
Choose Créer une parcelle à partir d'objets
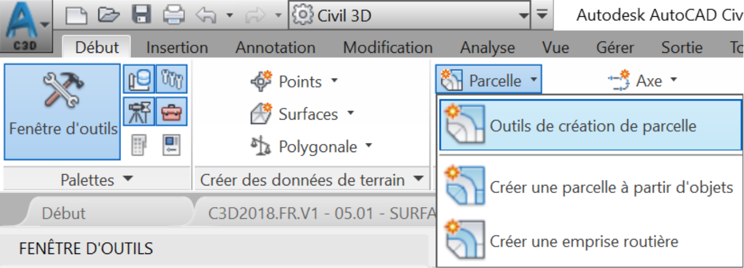click(591, 187)
